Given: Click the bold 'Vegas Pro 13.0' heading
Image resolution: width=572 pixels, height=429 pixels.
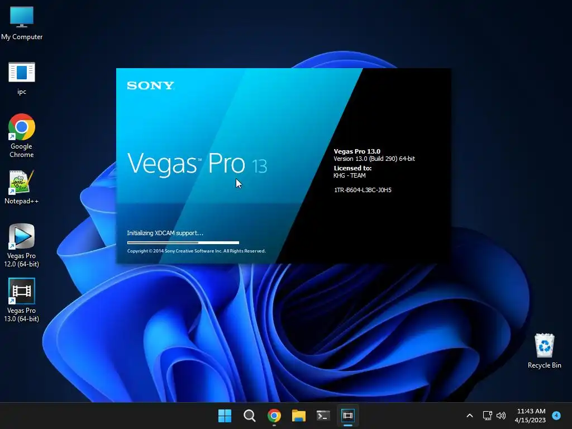Looking at the screenshot, I should pos(357,151).
